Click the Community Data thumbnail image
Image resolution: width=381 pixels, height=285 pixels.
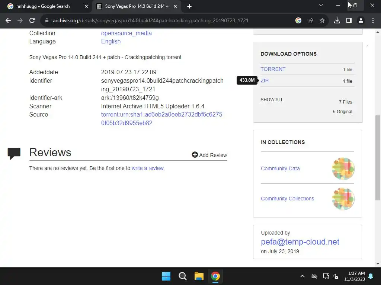tap(343, 169)
